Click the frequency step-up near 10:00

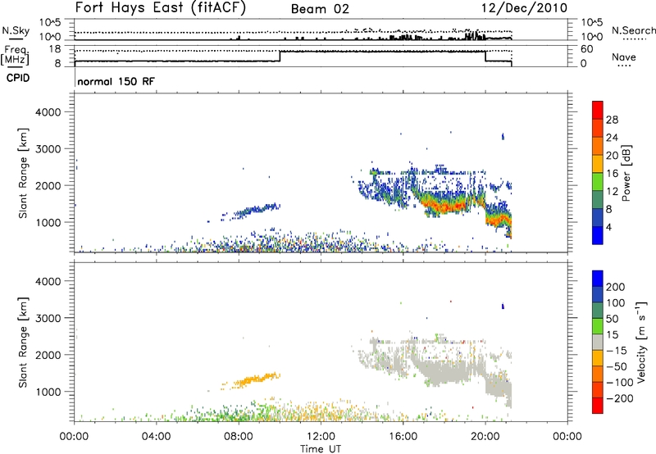coord(280,56)
